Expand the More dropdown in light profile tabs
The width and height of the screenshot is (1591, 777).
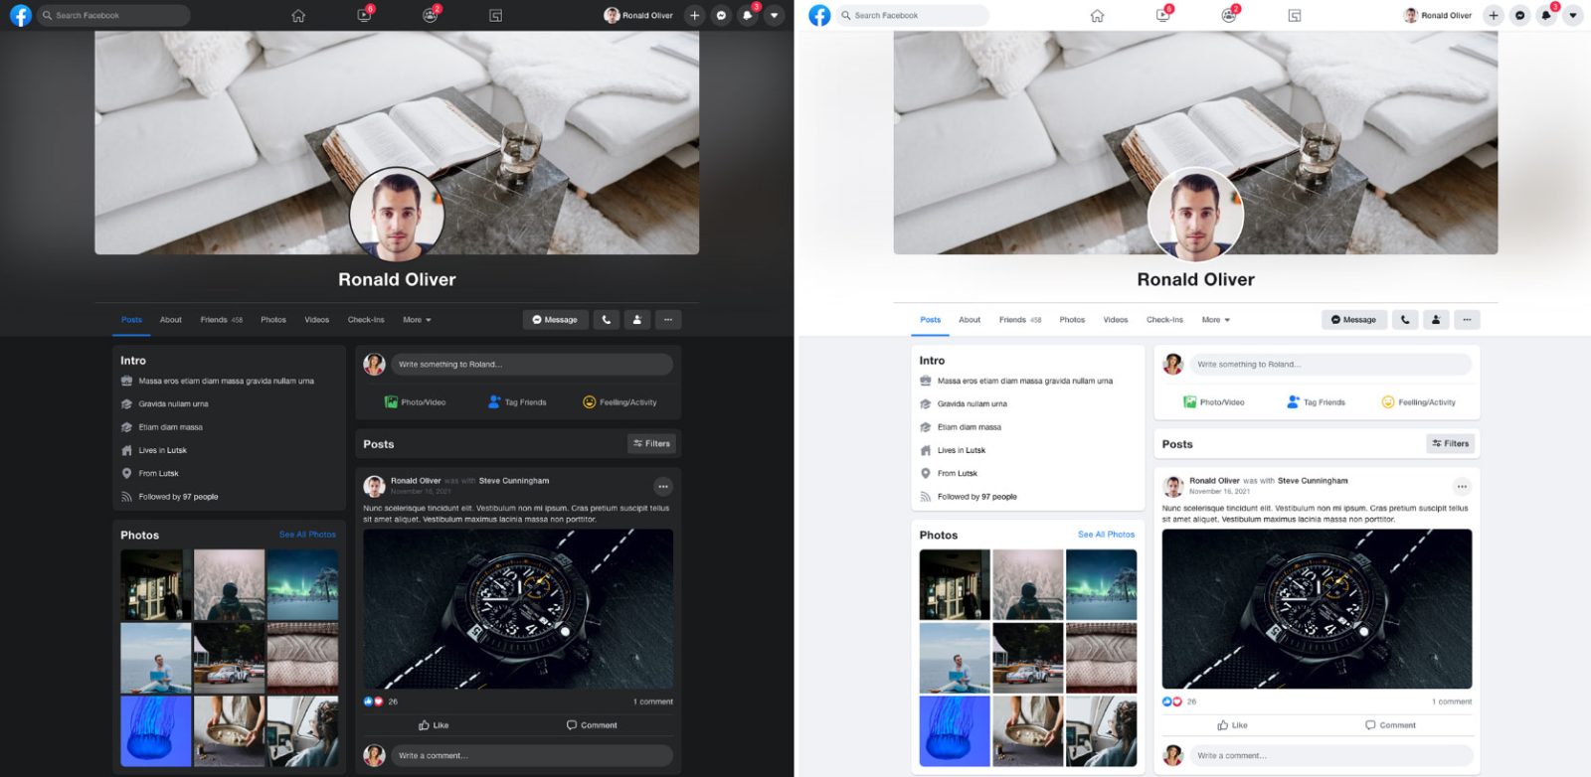(x=1215, y=320)
